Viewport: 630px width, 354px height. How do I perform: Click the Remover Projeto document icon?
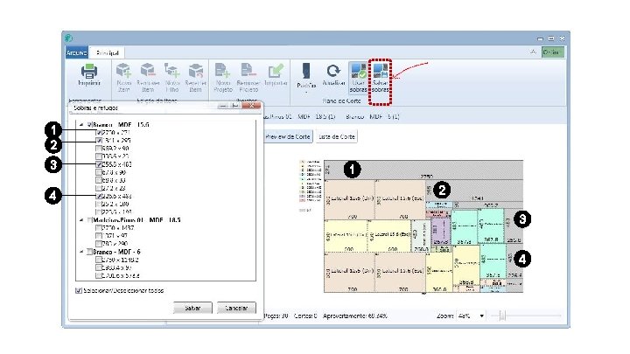click(248, 71)
